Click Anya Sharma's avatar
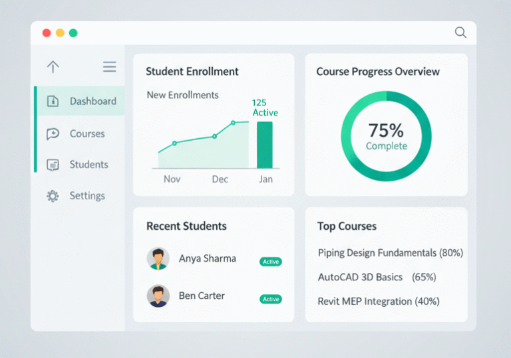 pos(158,258)
